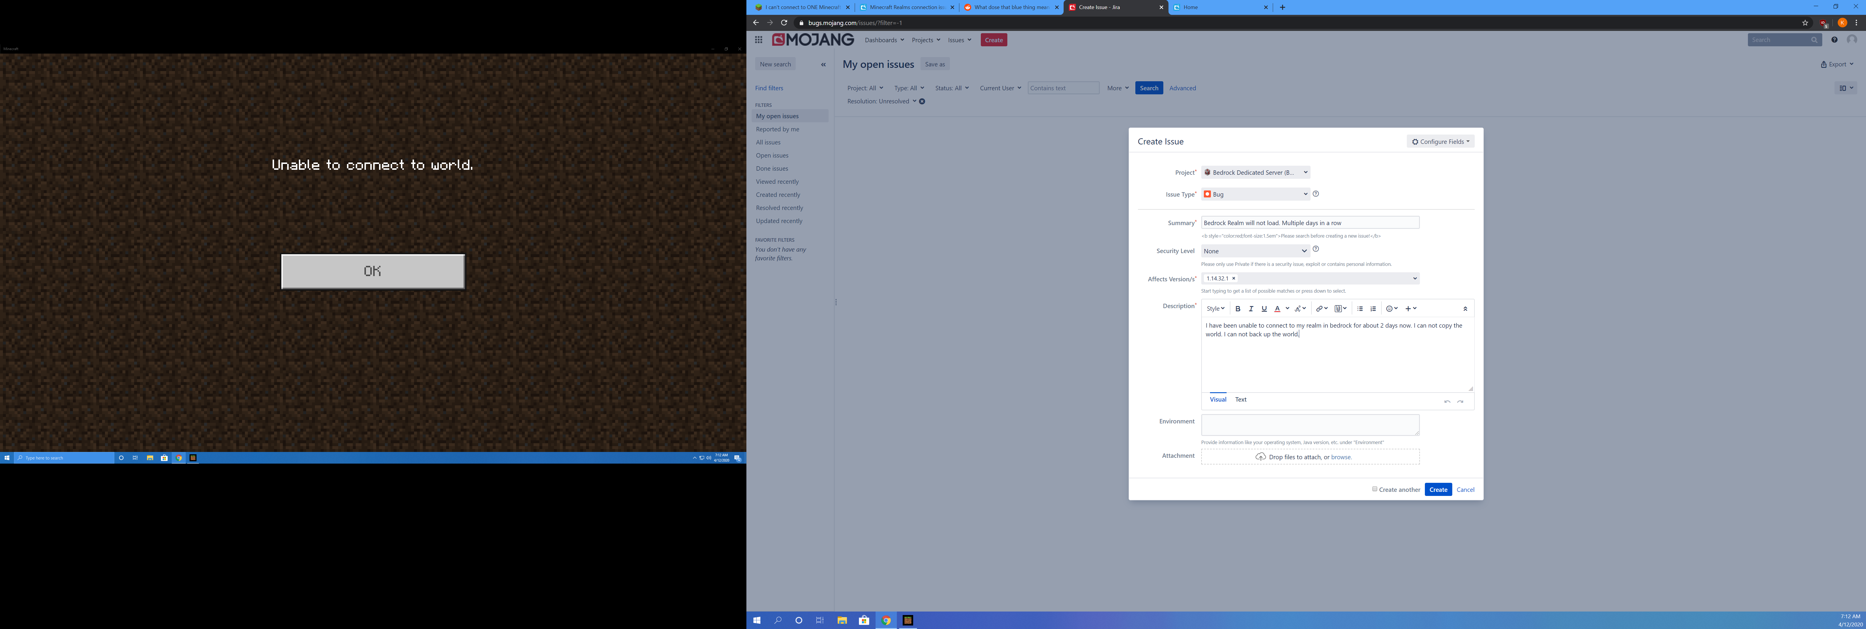Click the link insertion icon

click(1320, 309)
